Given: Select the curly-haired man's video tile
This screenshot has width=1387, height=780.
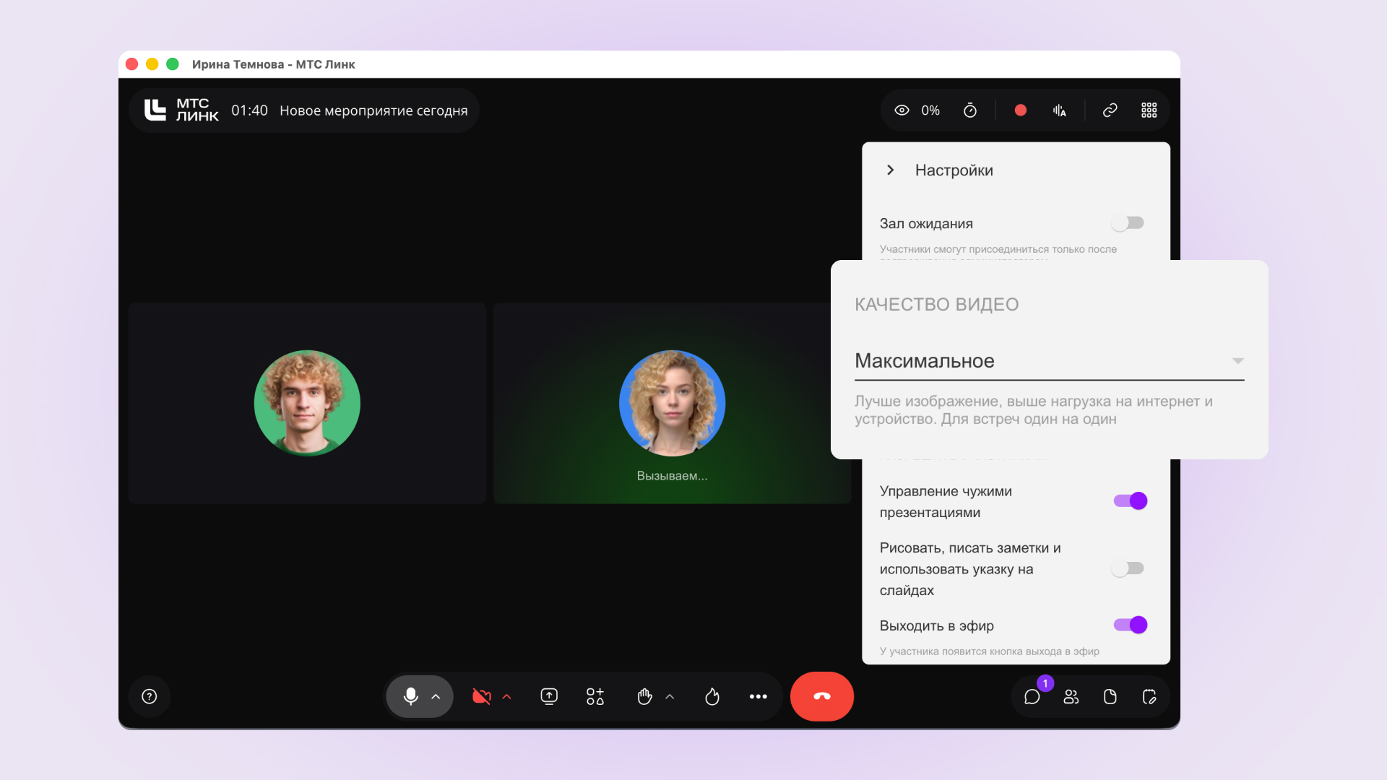Looking at the screenshot, I should pos(307,403).
